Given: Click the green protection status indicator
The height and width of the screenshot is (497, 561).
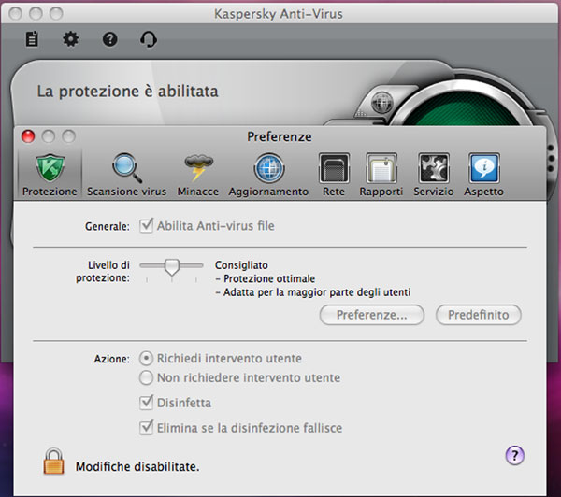Looking at the screenshot, I should [x=462, y=109].
